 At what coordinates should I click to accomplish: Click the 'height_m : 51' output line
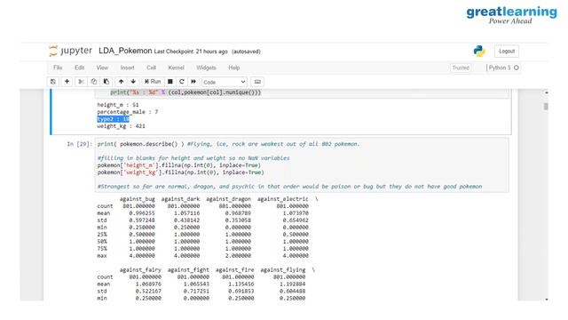pos(118,105)
